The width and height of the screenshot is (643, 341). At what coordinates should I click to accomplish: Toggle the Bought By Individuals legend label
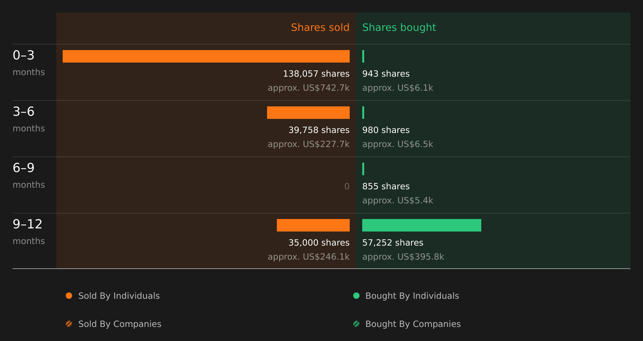click(412, 296)
